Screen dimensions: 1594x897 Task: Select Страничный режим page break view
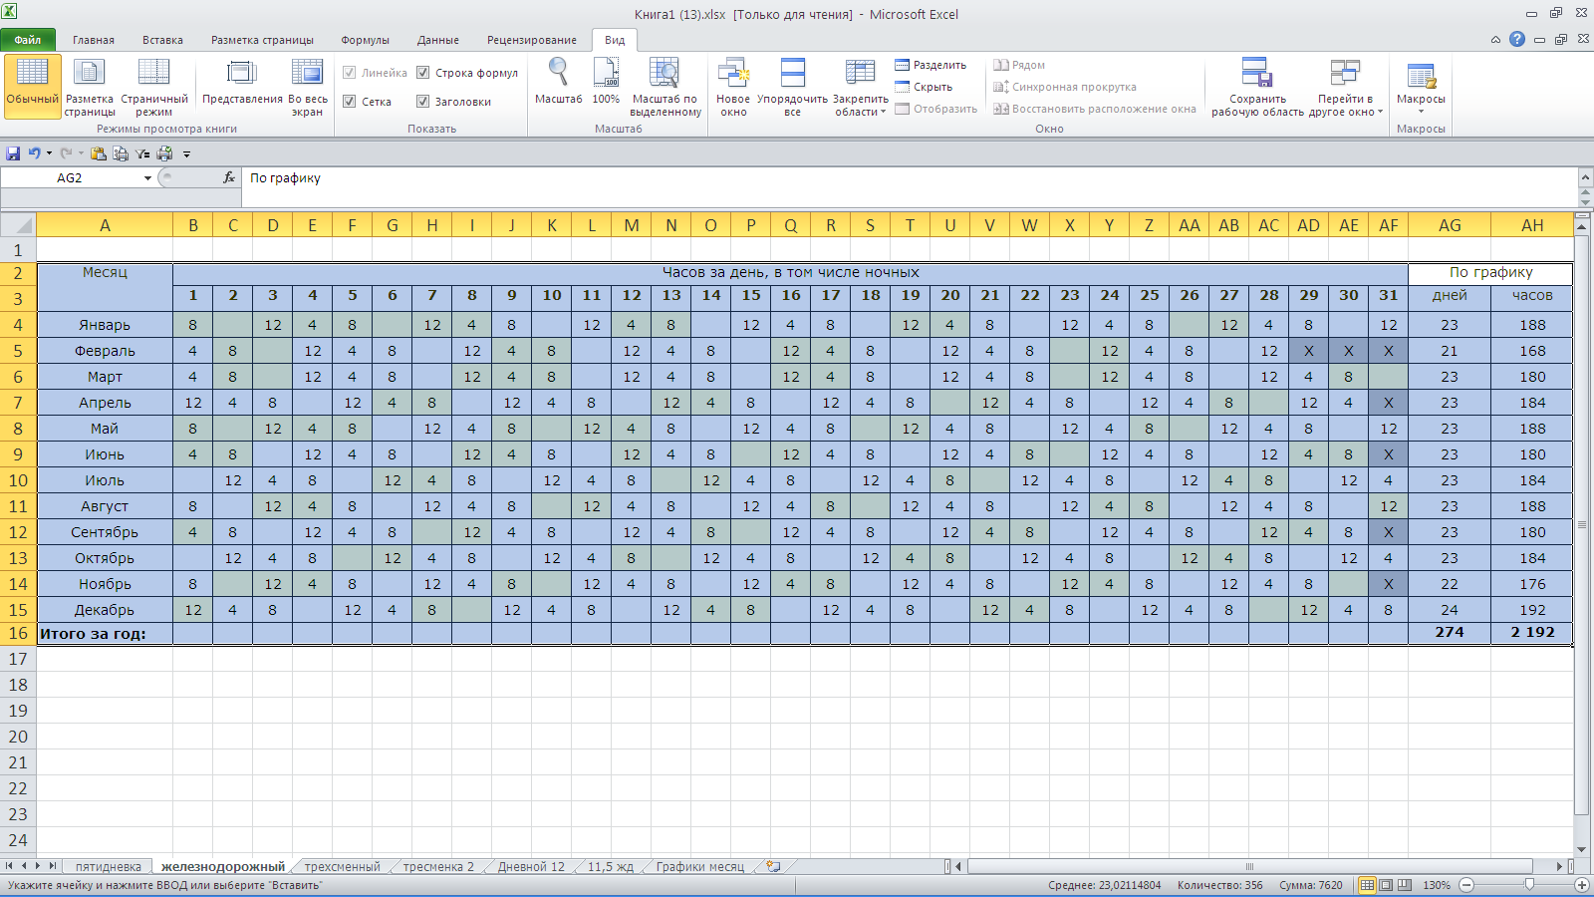(154, 86)
